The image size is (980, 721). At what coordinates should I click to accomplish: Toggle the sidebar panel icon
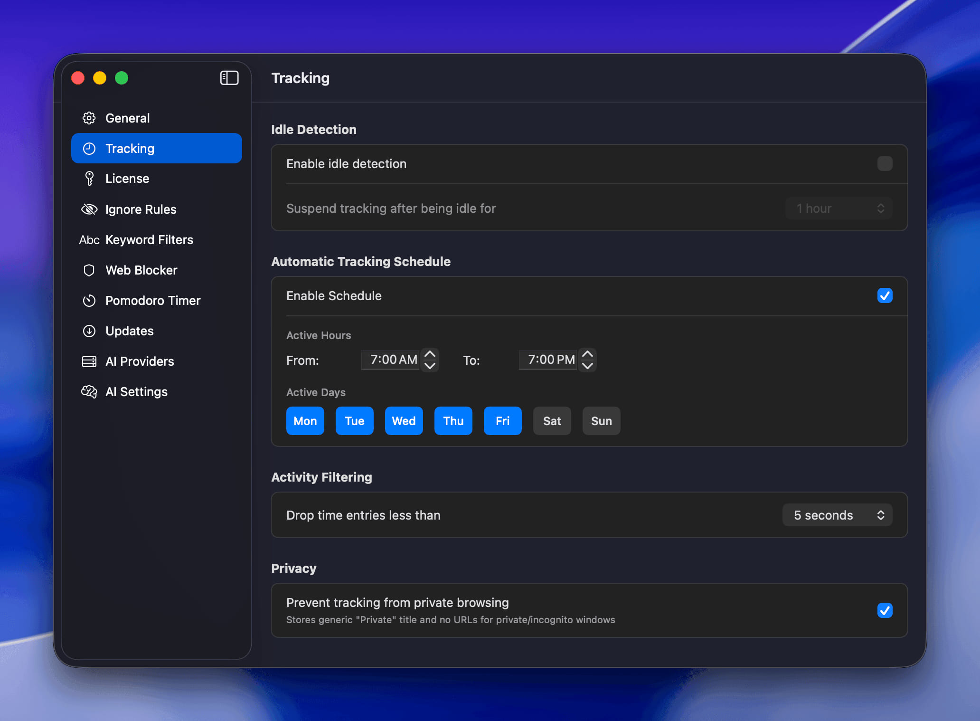(229, 78)
